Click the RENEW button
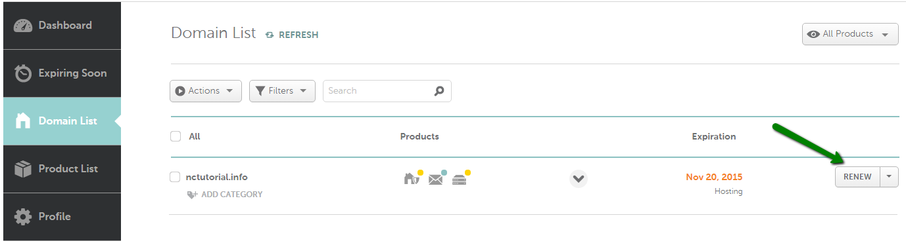This screenshot has height=245, width=906. 857,177
